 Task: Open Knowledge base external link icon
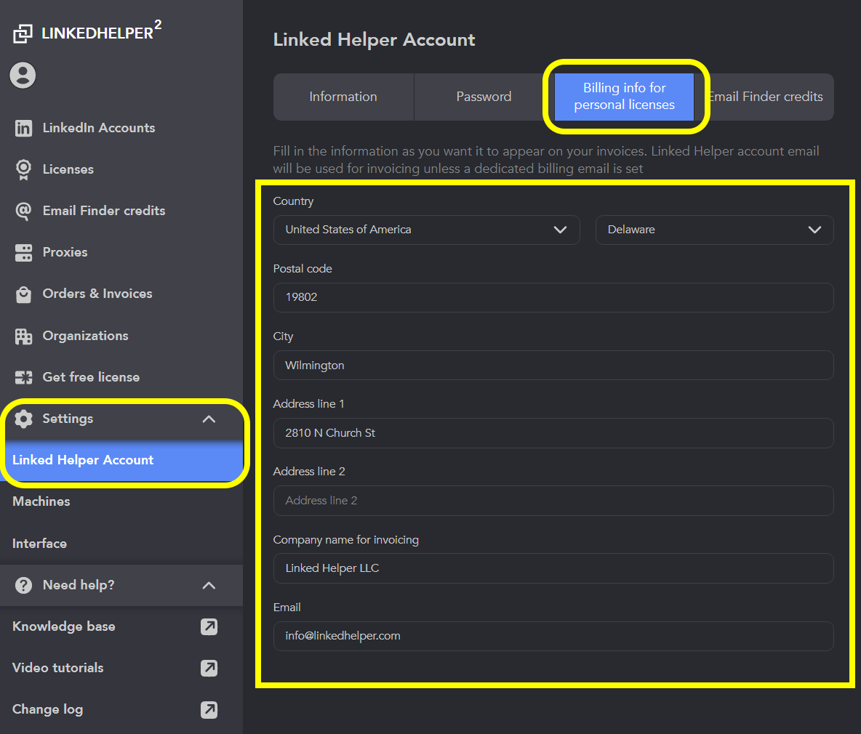[209, 626]
